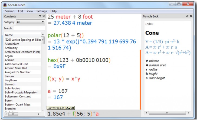The width and height of the screenshot is (197, 120).
Task: Select Atomic Mass Unit constant
Action: click(23, 68)
